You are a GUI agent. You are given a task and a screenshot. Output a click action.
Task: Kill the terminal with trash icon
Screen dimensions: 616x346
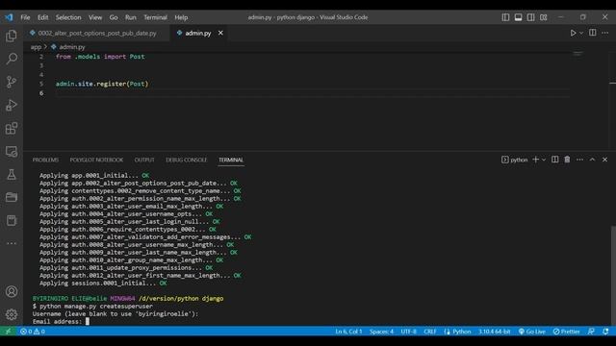pyautogui.click(x=567, y=160)
